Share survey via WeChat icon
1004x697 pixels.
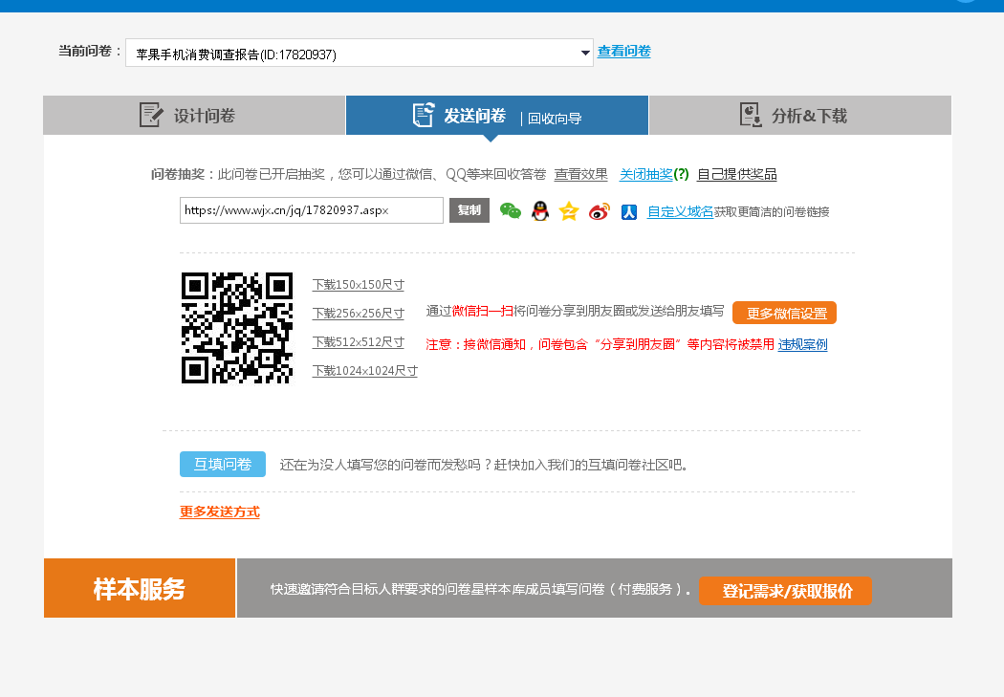511,210
